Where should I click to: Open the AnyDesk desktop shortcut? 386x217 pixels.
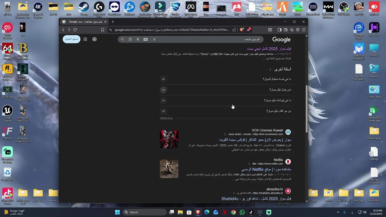tap(374, 9)
